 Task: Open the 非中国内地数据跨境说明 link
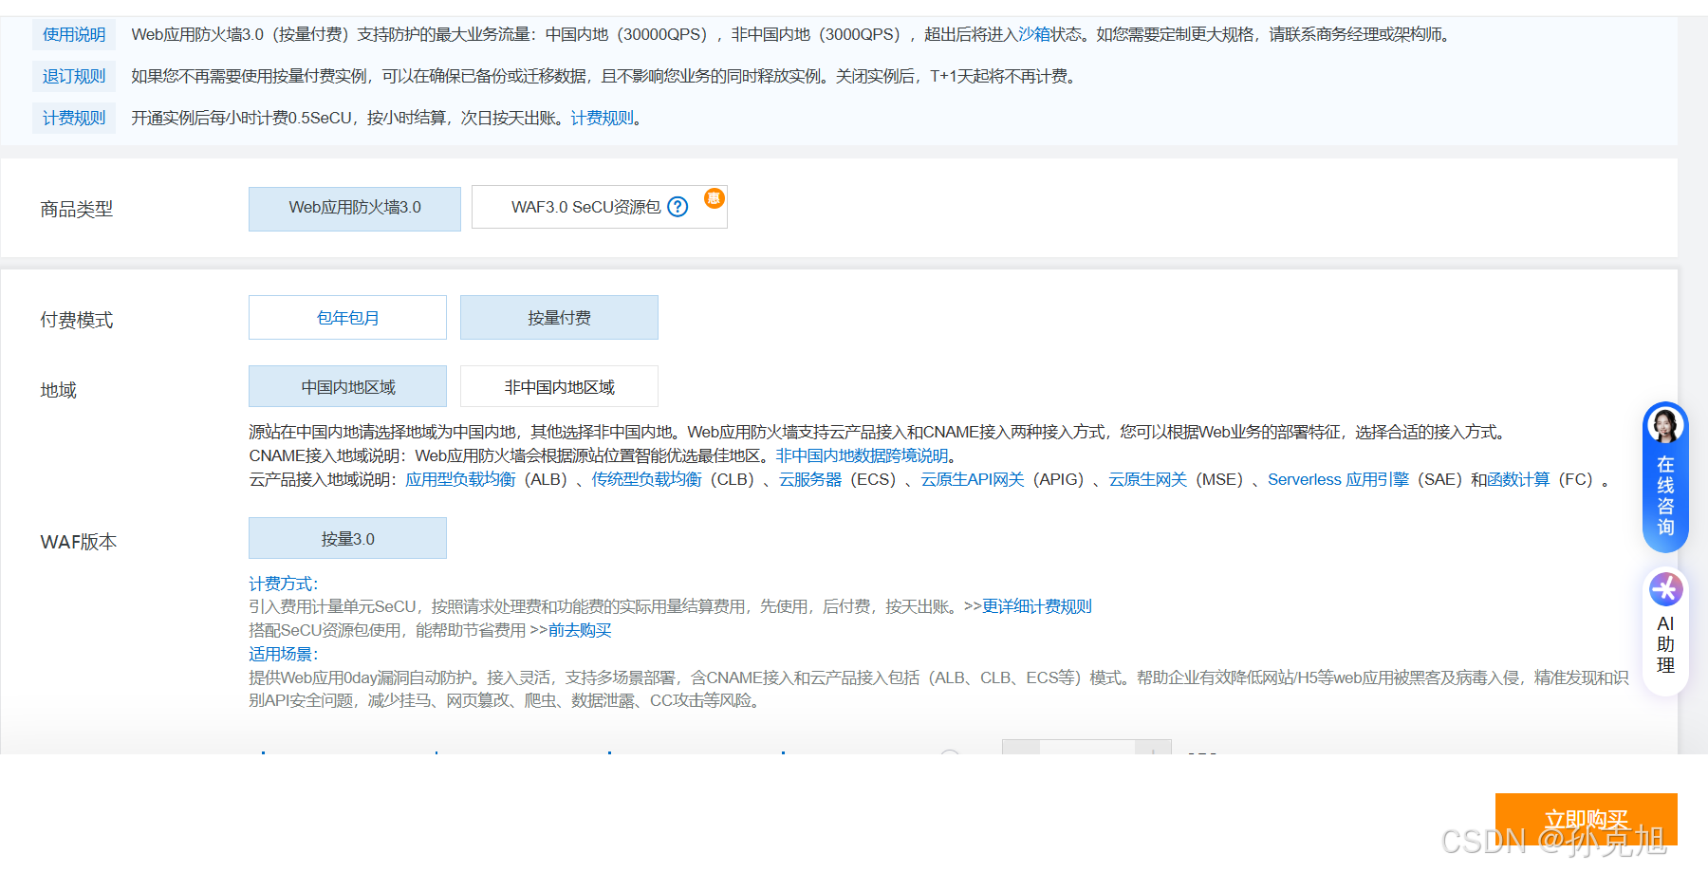[862, 455]
